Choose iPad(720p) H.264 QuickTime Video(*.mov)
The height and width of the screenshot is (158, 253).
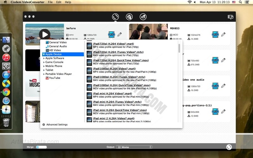pos(121,60)
